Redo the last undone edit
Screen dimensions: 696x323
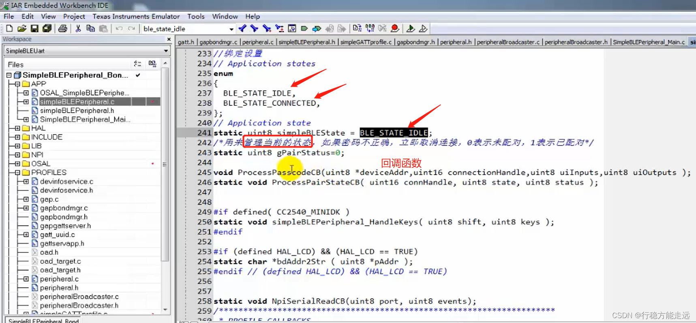pyautogui.click(x=131, y=28)
